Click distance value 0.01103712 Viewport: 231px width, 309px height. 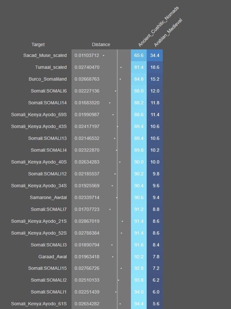(87, 55)
